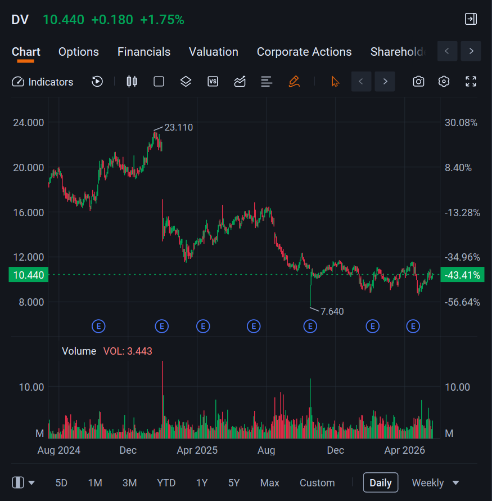The image size is (492, 501).
Task: Open the layers overlay icon
Action: (x=186, y=82)
